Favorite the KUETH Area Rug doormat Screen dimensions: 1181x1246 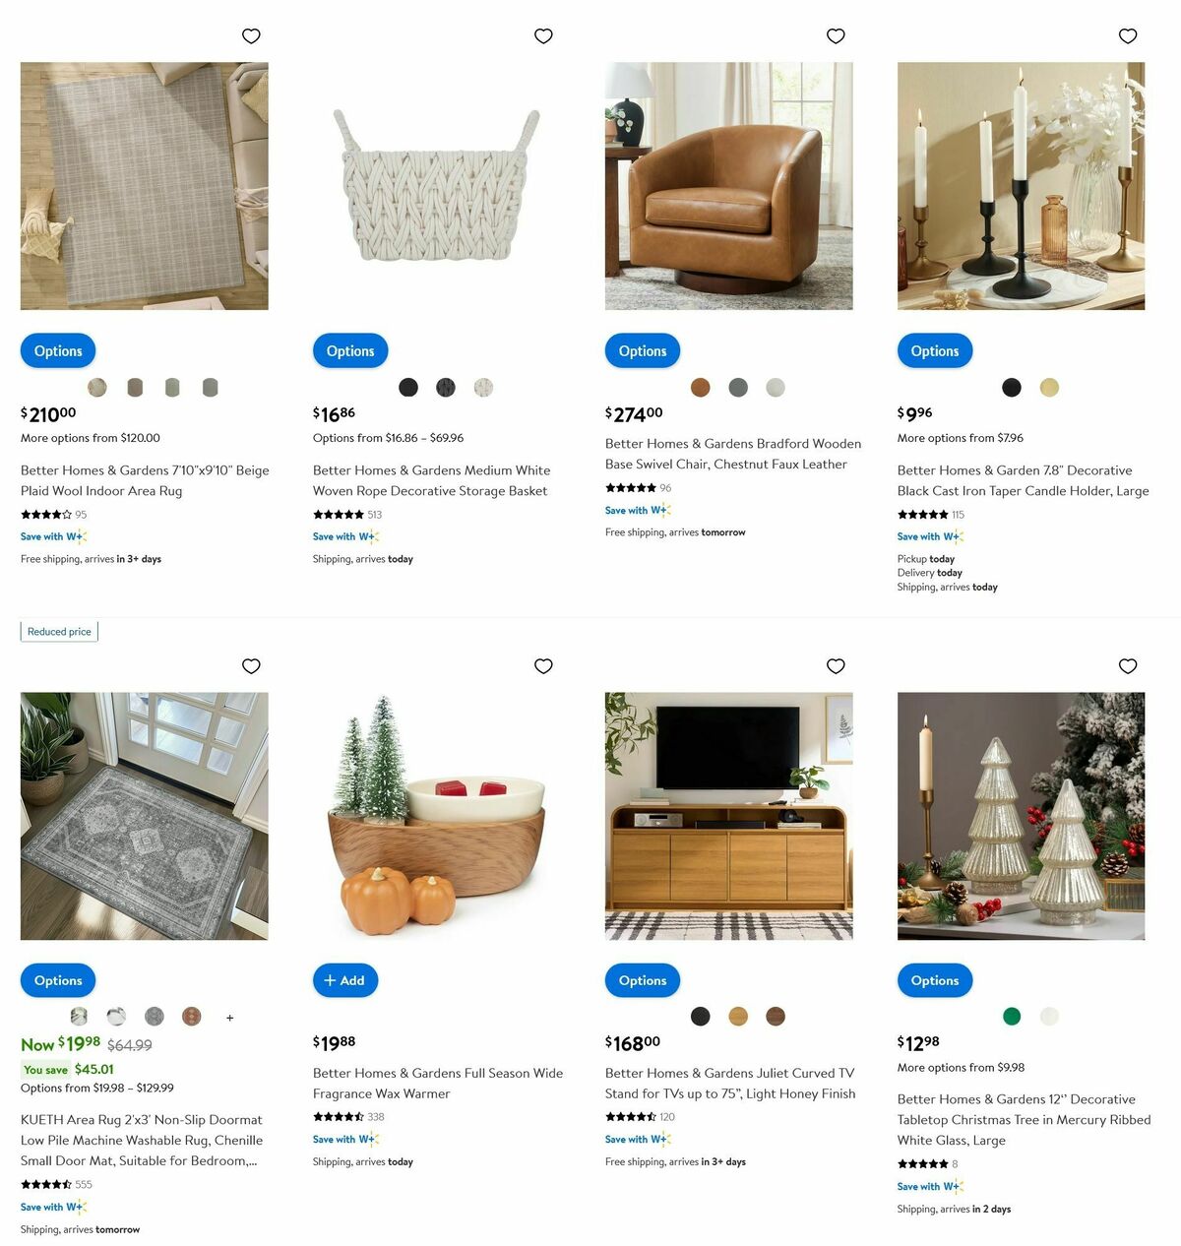(x=251, y=666)
